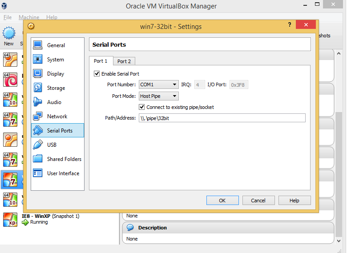Select the Shared Folders label
Screen dimensions: 347x253
point(64,159)
